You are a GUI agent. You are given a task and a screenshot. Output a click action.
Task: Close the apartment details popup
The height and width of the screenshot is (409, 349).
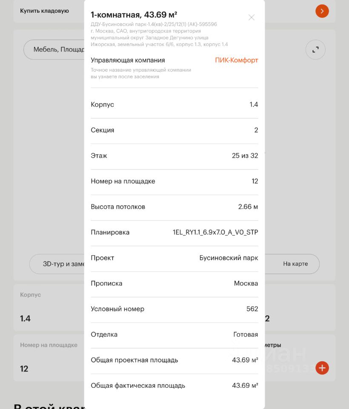[x=252, y=17]
